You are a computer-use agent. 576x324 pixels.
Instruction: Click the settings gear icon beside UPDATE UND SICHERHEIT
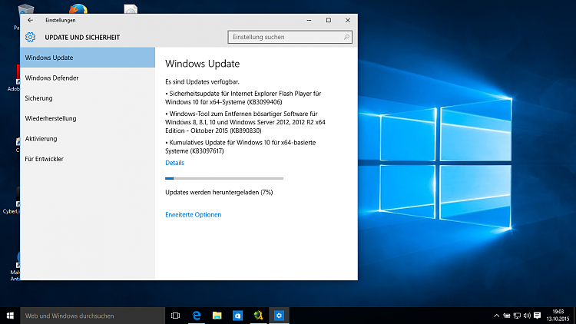coord(31,37)
